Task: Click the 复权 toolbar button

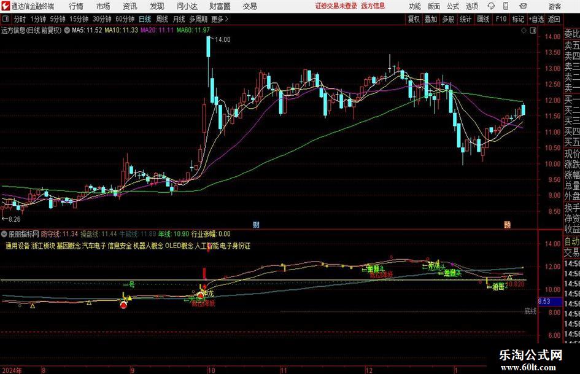Action: (414, 19)
